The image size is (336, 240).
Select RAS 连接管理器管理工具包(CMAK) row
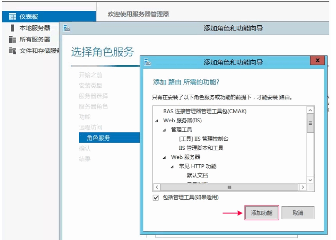[x=205, y=111]
